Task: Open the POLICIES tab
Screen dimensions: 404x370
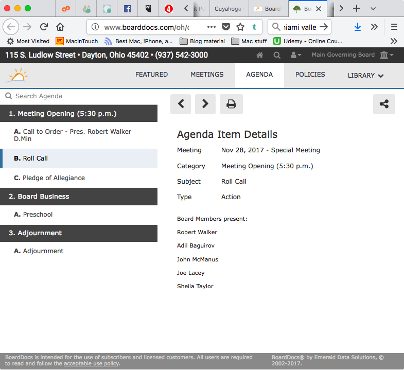Action: 310,75
